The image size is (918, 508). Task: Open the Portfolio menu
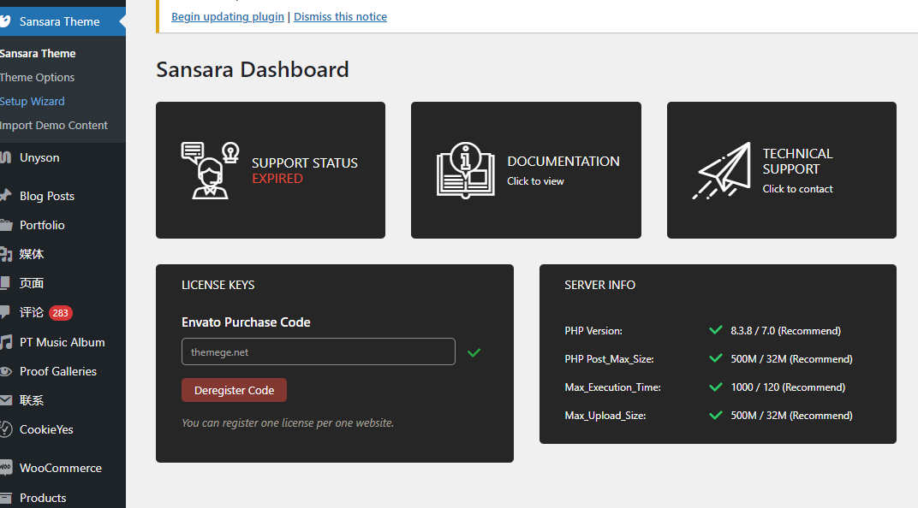pos(42,225)
